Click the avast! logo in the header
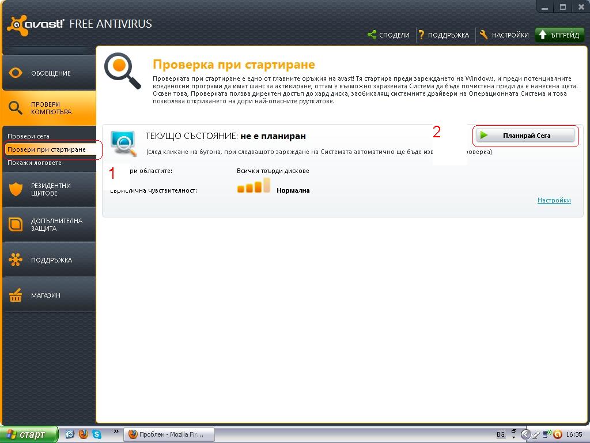 tap(36, 25)
